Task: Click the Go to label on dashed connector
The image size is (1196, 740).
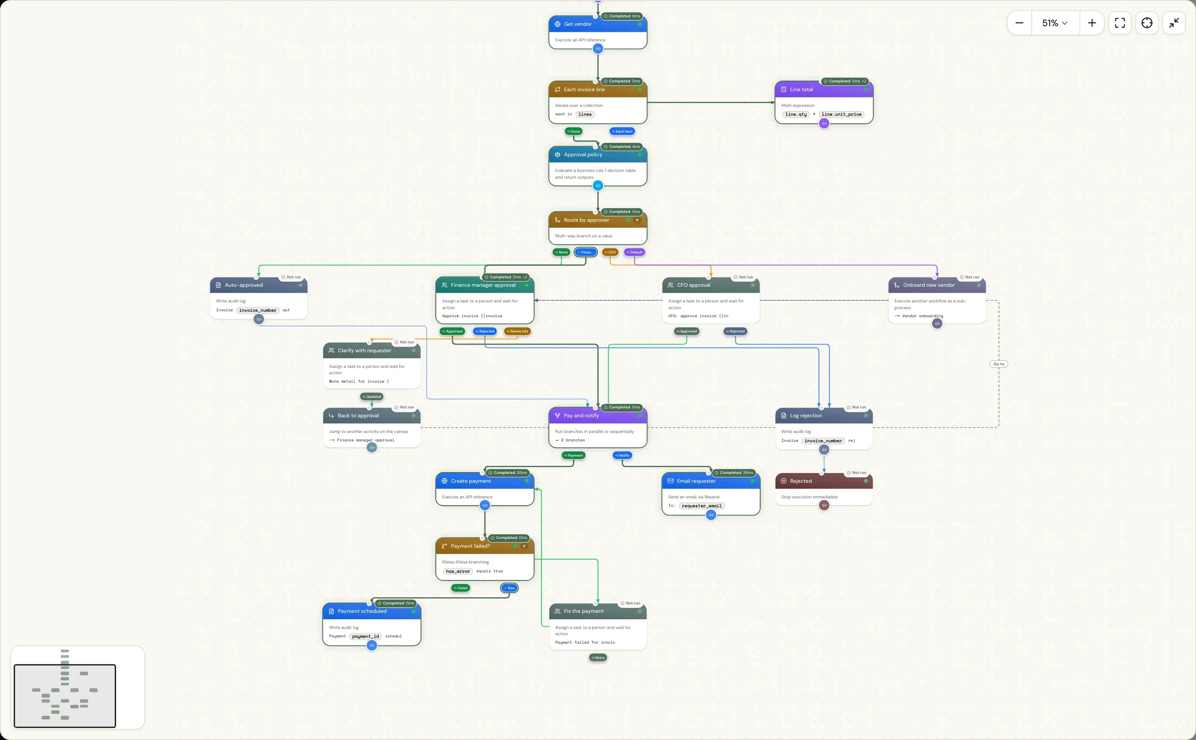Action: [999, 364]
